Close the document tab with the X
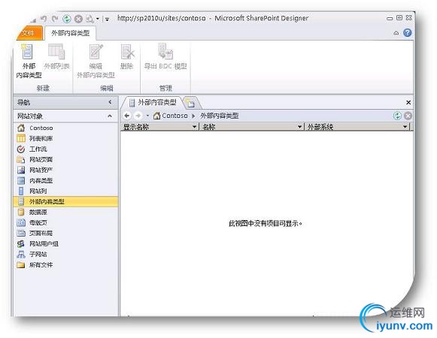The image size is (437, 338). (408, 102)
